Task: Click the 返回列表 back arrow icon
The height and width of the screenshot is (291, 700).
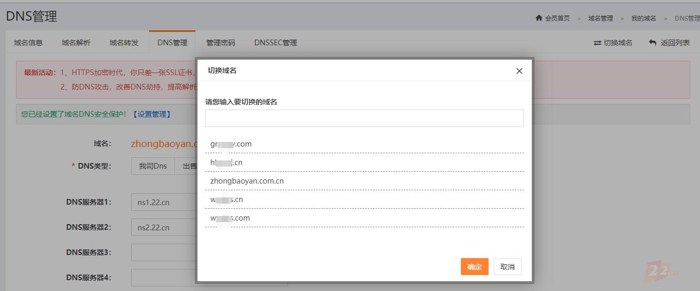Action: pos(653,43)
